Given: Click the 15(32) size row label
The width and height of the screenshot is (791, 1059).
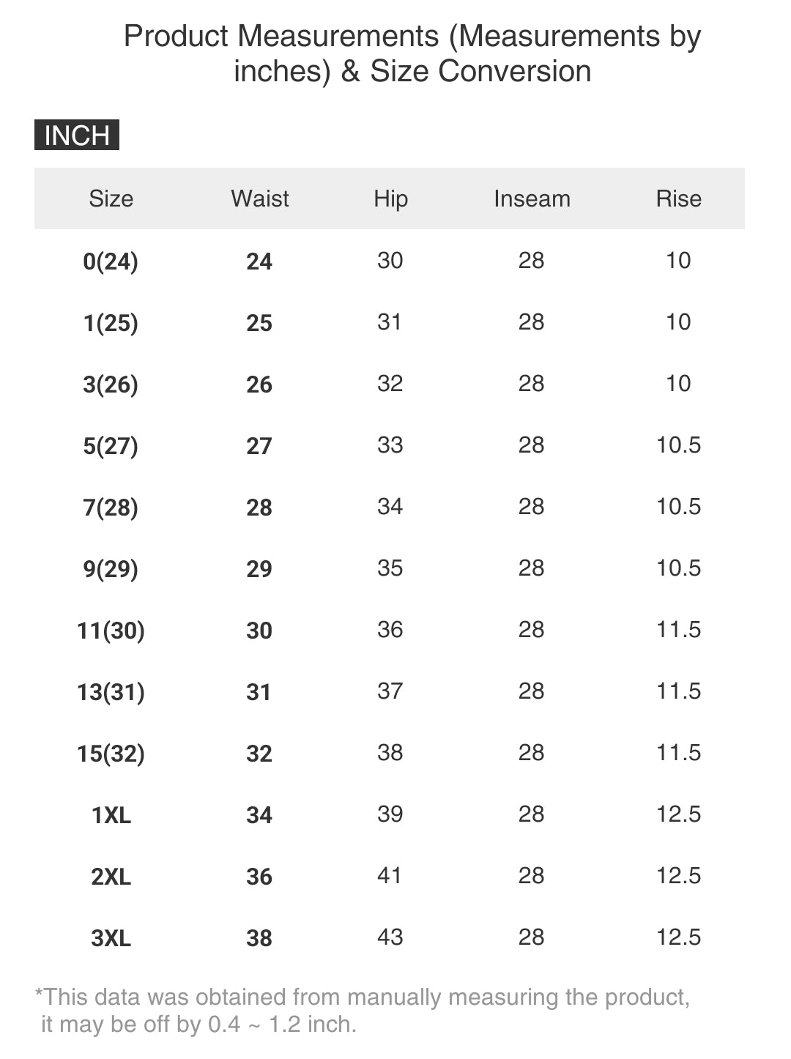Looking at the screenshot, I should coord(111,754).
